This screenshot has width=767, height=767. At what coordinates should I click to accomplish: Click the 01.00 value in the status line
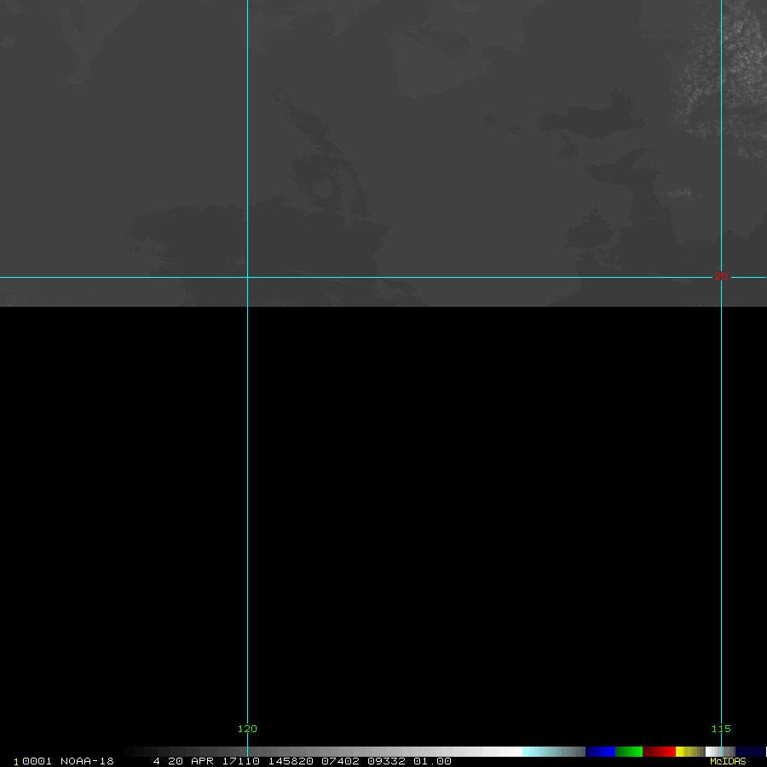point(432,761)
